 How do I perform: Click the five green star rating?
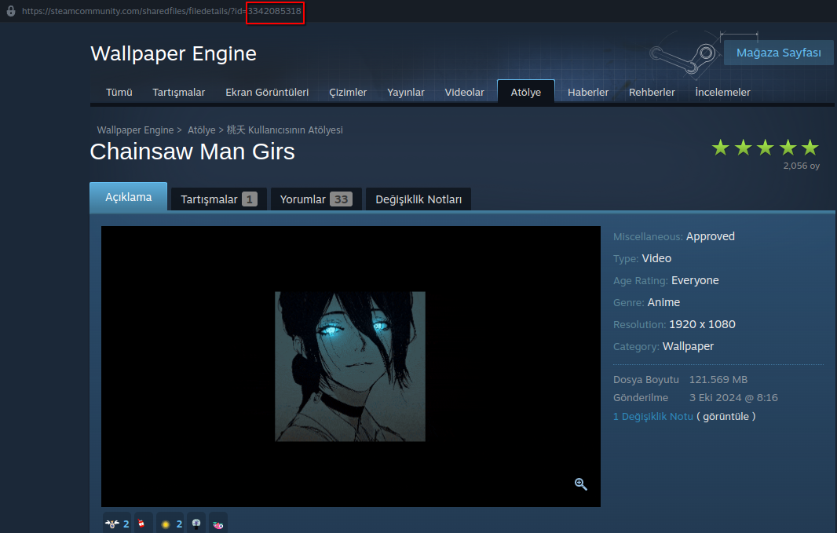pos(765,148)
